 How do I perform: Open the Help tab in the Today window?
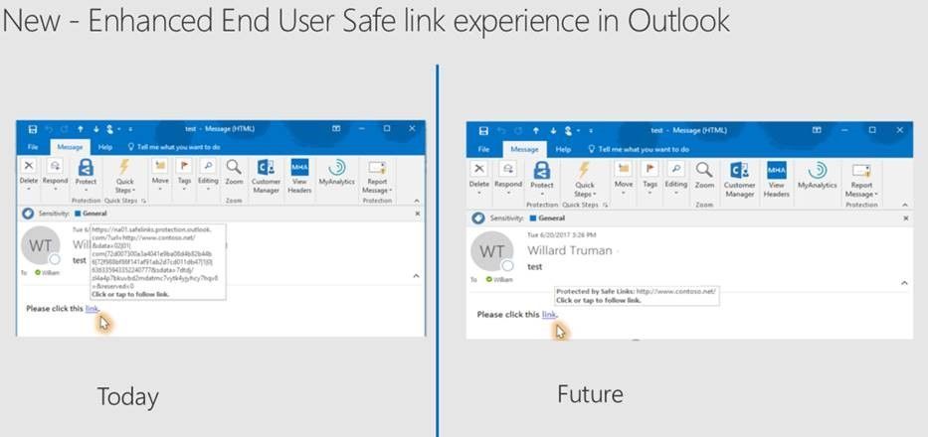(105, 147)
